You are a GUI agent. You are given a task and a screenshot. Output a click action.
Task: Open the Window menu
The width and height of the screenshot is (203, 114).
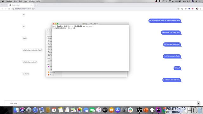point(32,1)
